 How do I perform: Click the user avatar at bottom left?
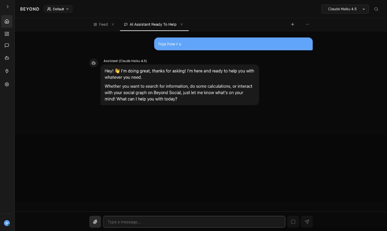coord(6,223)
